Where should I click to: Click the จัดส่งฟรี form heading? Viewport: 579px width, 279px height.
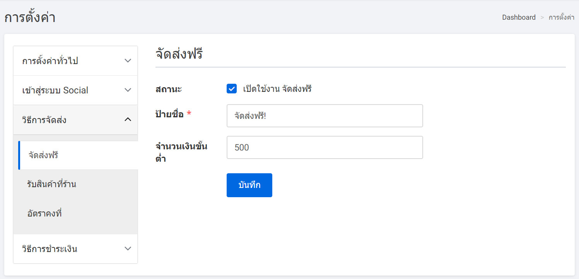(x=179, y=54)
